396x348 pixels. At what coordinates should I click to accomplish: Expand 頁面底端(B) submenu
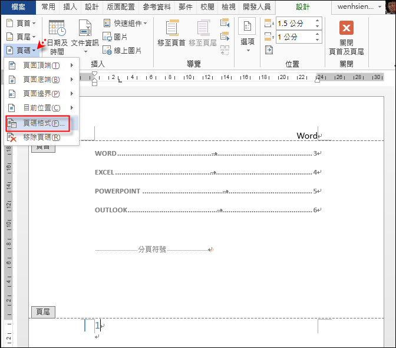click(42, 80)
